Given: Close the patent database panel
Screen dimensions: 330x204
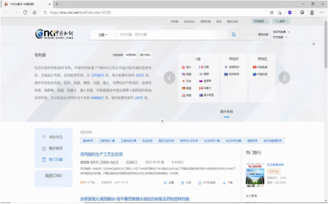Looking at the screenshot, I should [x=314, y=44].
